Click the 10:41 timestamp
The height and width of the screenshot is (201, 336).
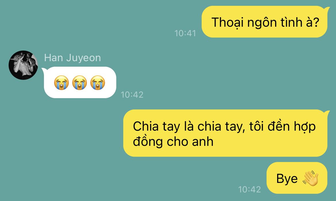(185, 33)
